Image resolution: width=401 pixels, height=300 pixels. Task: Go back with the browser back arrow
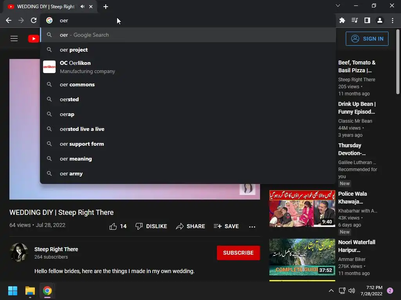tap(9, 20)
